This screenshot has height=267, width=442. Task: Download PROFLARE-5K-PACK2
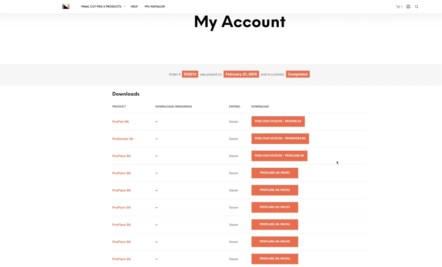[275, 190]
